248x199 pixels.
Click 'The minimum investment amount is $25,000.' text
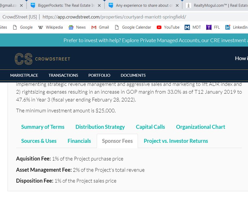tap(66, 111)
